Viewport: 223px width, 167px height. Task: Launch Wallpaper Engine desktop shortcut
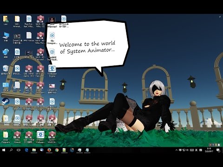coord(52,71)
